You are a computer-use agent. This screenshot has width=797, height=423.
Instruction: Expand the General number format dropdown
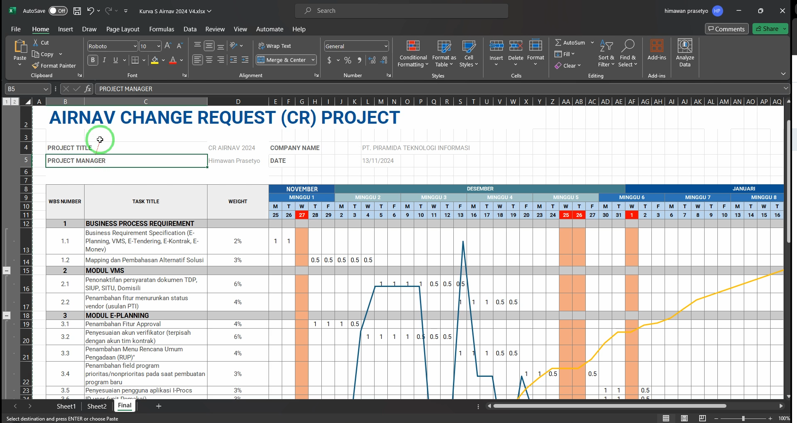click(x=385, y=46)
